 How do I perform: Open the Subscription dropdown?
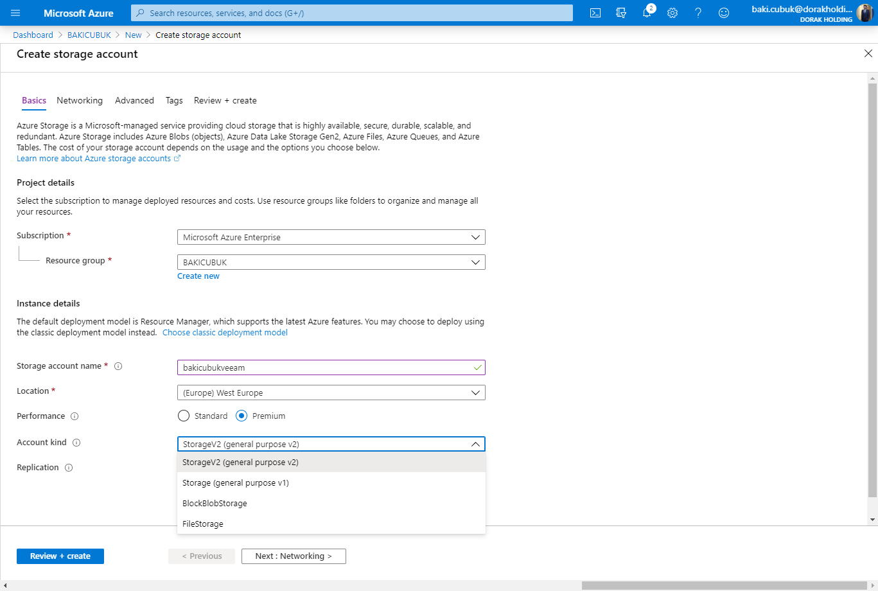331,237
